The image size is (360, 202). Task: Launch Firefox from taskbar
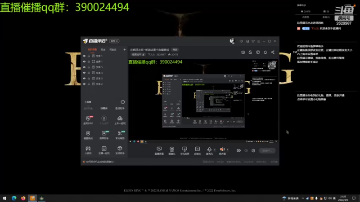point(23,198)
